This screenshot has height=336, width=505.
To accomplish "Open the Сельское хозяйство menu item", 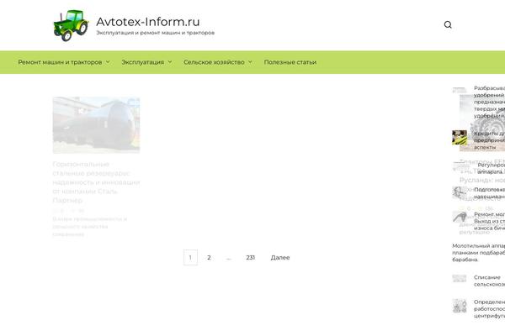I will click(x=214, y=62).
